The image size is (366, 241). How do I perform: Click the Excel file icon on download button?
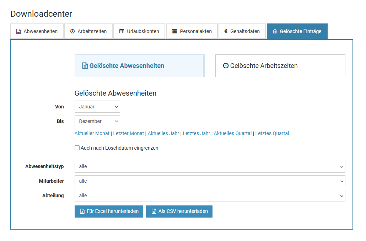(x=82, y=211)
